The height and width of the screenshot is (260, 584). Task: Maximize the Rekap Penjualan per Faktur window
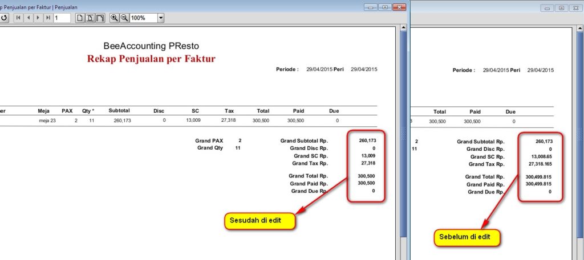(x=385, y=7)
